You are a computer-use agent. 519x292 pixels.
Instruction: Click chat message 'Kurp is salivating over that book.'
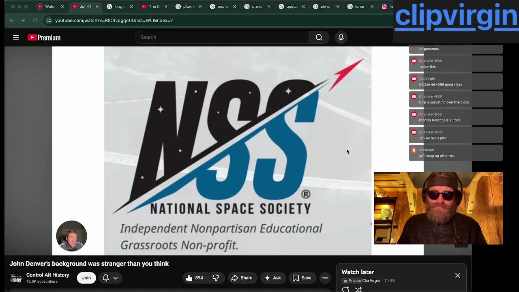(x=444, y=102)
